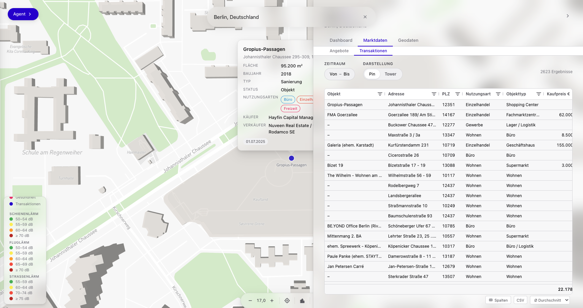Collapse the side panel with chevron arrow
Viewport: 583px width, 308px height.
[567, 16]
